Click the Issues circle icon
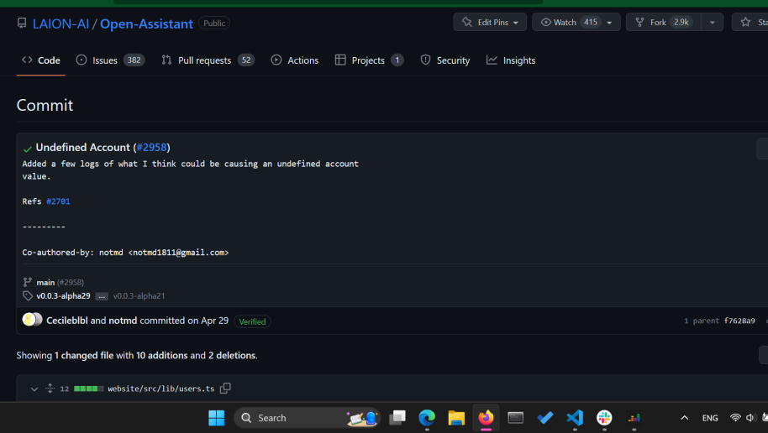The width and height of the screenshot is (768, 433). coord(82,60)
